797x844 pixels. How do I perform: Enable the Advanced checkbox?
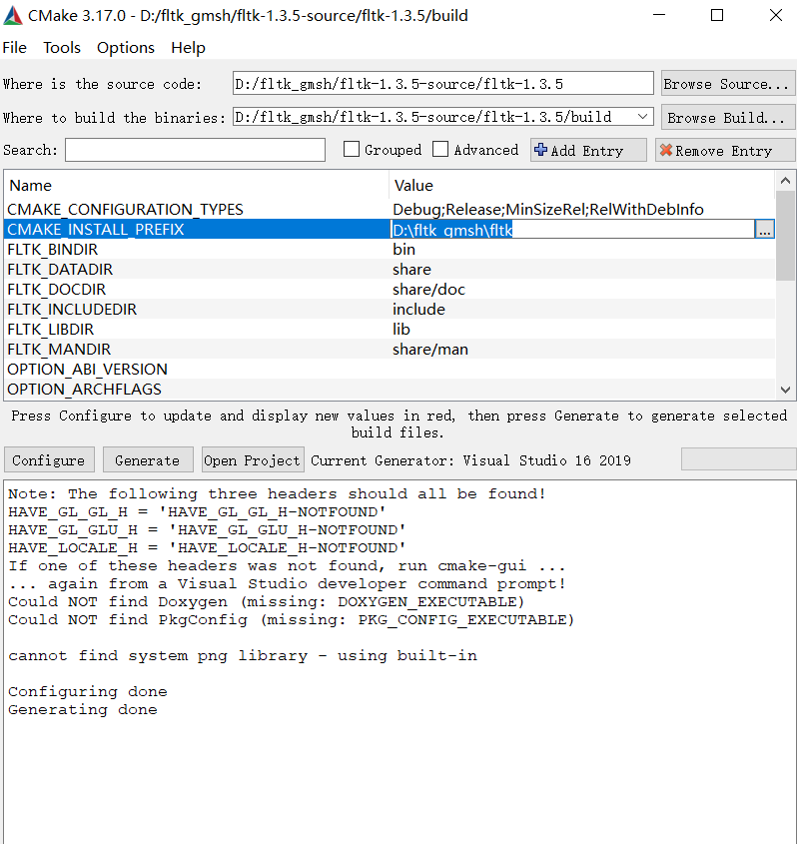pyautogui.click(x=440, y=149)
